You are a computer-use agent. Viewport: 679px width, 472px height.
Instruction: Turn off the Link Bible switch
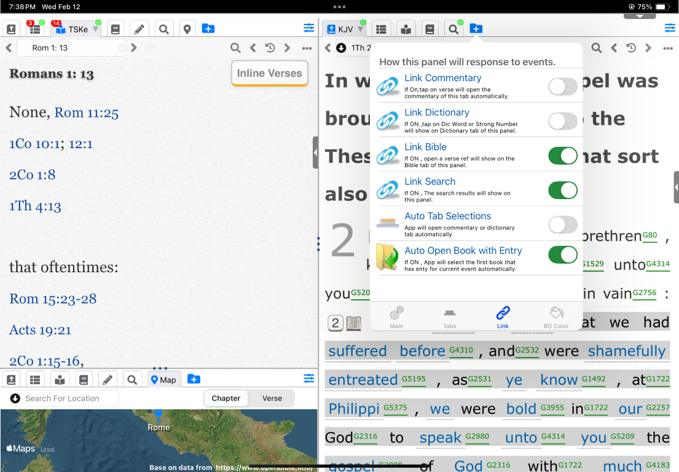click(562, 156)
